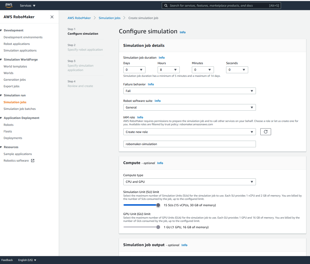
Task: Open Sample applications
Action: tap(18, 154)
